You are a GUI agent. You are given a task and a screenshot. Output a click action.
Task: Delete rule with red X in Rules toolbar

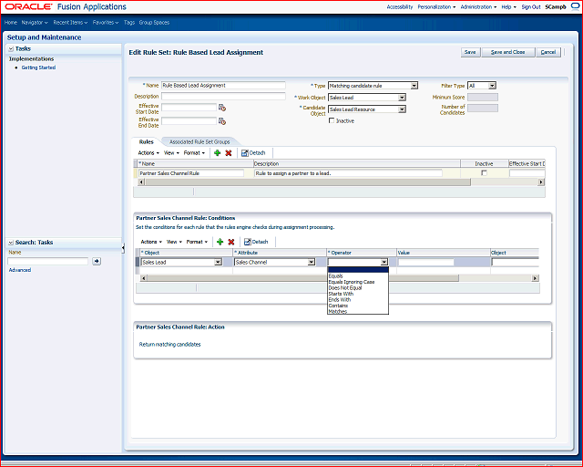[x=229, y=152]
